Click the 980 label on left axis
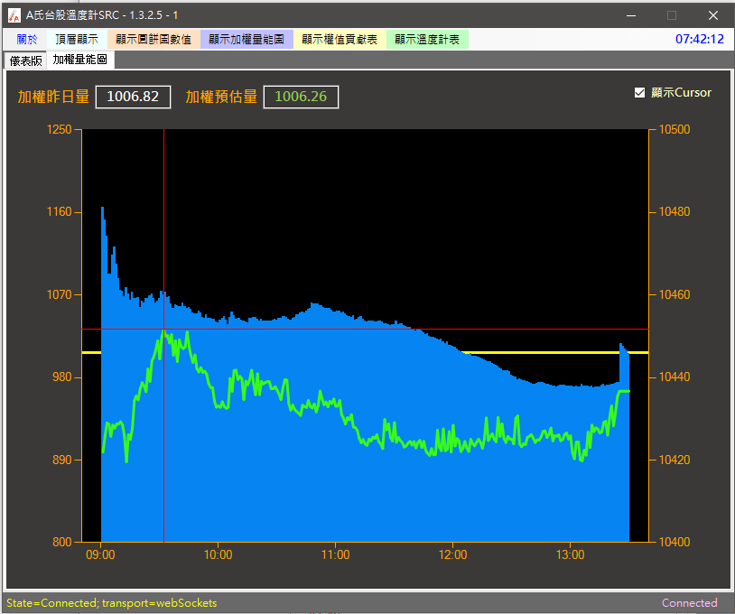The height and width of the screenshot is (614, 735). click(62, 377)
